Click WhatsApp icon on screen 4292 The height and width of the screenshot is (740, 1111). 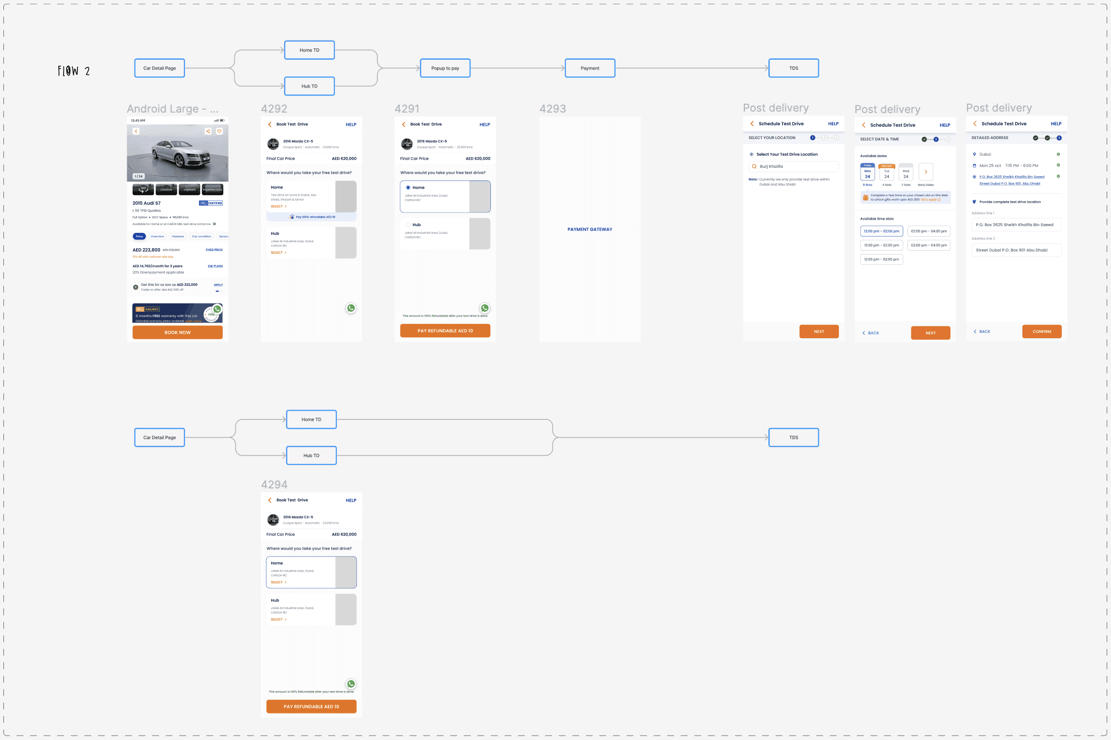click(351, 308)
